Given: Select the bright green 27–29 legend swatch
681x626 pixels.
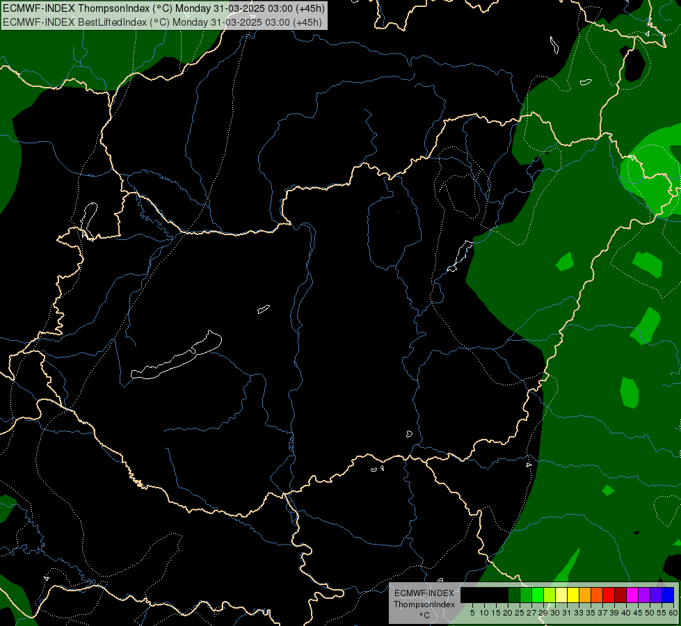Looking at the screenshot, I should pyautogui.click(x=538, y=595).
